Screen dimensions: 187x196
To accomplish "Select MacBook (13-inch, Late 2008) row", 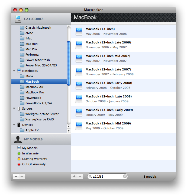I will click(124, 99).
